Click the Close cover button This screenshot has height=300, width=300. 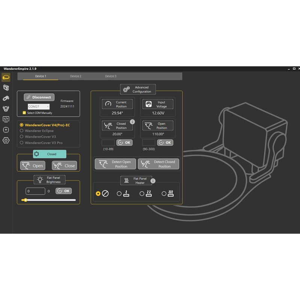click(x=64, y=165)
